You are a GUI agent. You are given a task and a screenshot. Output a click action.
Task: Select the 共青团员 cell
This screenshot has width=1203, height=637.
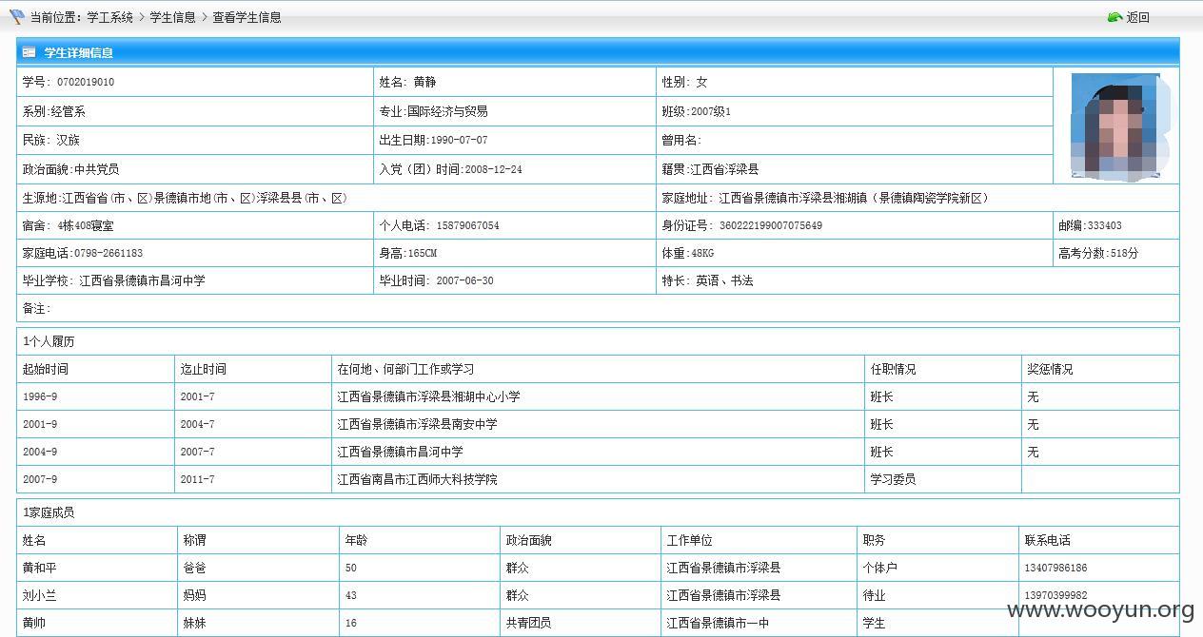tap(581, 623)
